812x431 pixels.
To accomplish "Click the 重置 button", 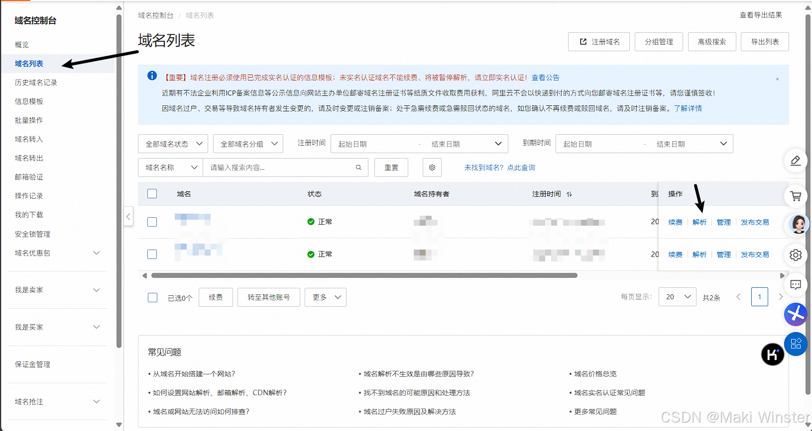I will click(x=391, y=168).
